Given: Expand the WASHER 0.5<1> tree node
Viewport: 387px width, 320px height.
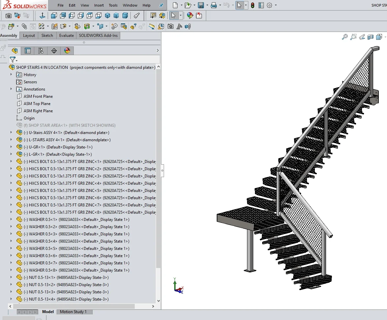Looking at the screenshot, I should 11,219.
